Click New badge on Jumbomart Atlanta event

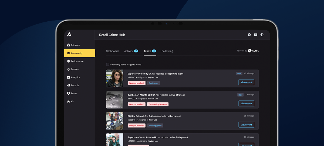tap(240, 95)
